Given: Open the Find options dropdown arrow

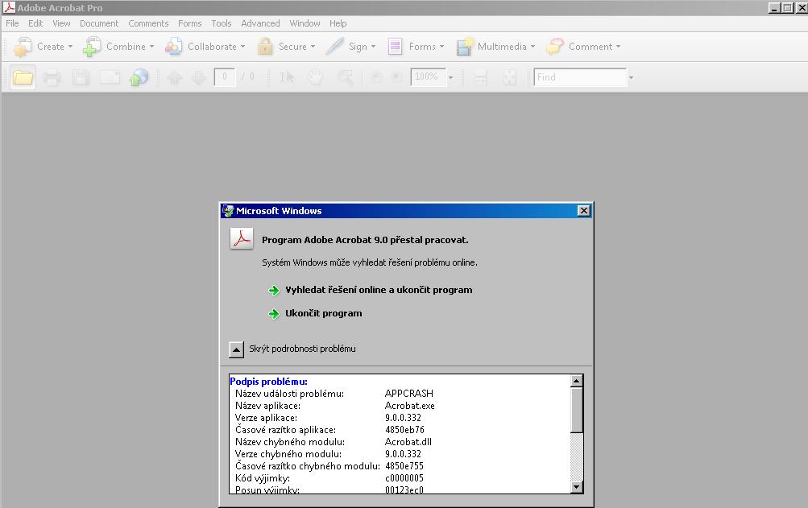Looking at the screenshot, I should [x=631, y=78].
